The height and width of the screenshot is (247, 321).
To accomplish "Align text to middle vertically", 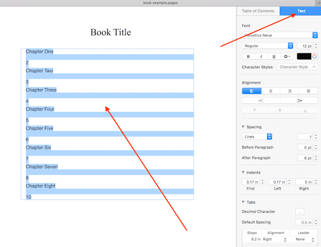I will tap(280, 110).
